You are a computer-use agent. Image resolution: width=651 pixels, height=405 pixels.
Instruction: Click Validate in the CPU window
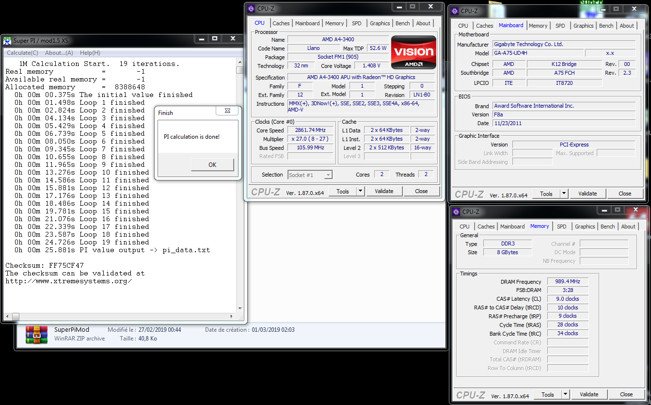click(384, 191)
